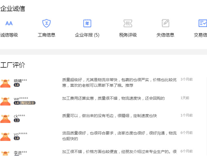Select the 失信信息 text label
The width and height of the screenshot is (207, 160).
(165, 35)
